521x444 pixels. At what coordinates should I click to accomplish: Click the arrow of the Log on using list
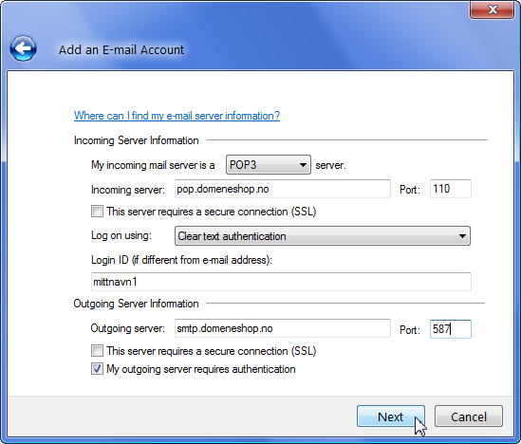[x=462, y=236]
